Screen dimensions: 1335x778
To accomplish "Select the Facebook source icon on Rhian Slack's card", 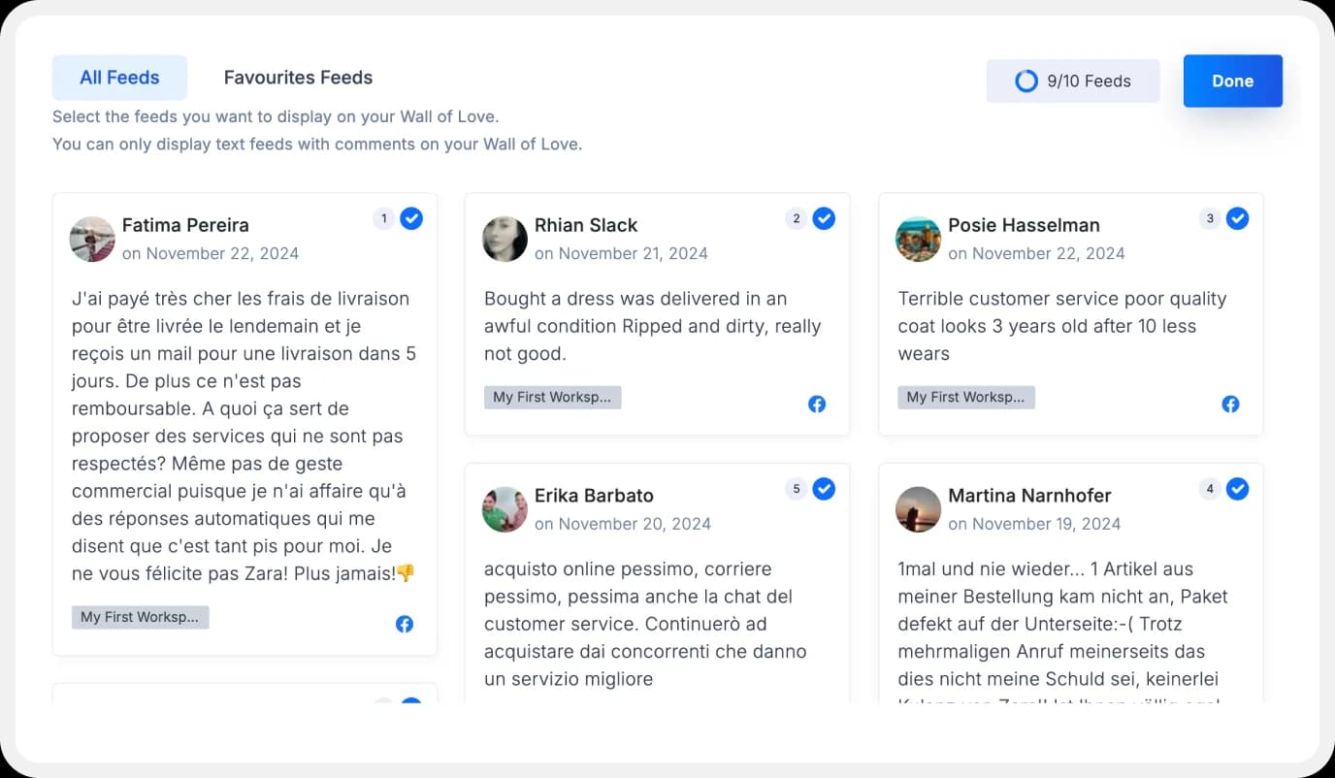I will point(817,404).
